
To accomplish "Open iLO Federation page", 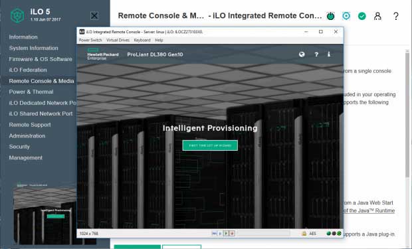I will [28, 70].
